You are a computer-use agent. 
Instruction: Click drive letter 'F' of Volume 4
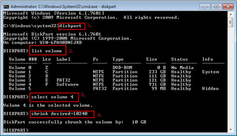coord(47,84)
